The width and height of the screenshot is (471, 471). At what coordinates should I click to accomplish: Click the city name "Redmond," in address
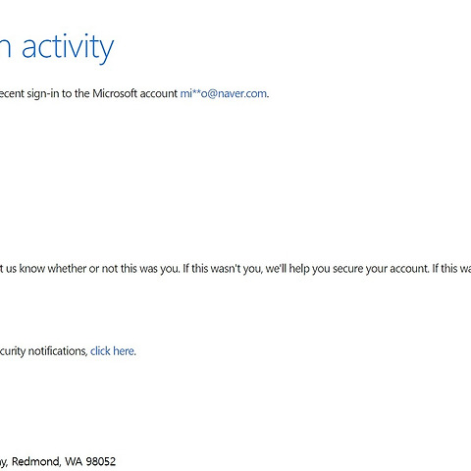(x=36, y=461)
